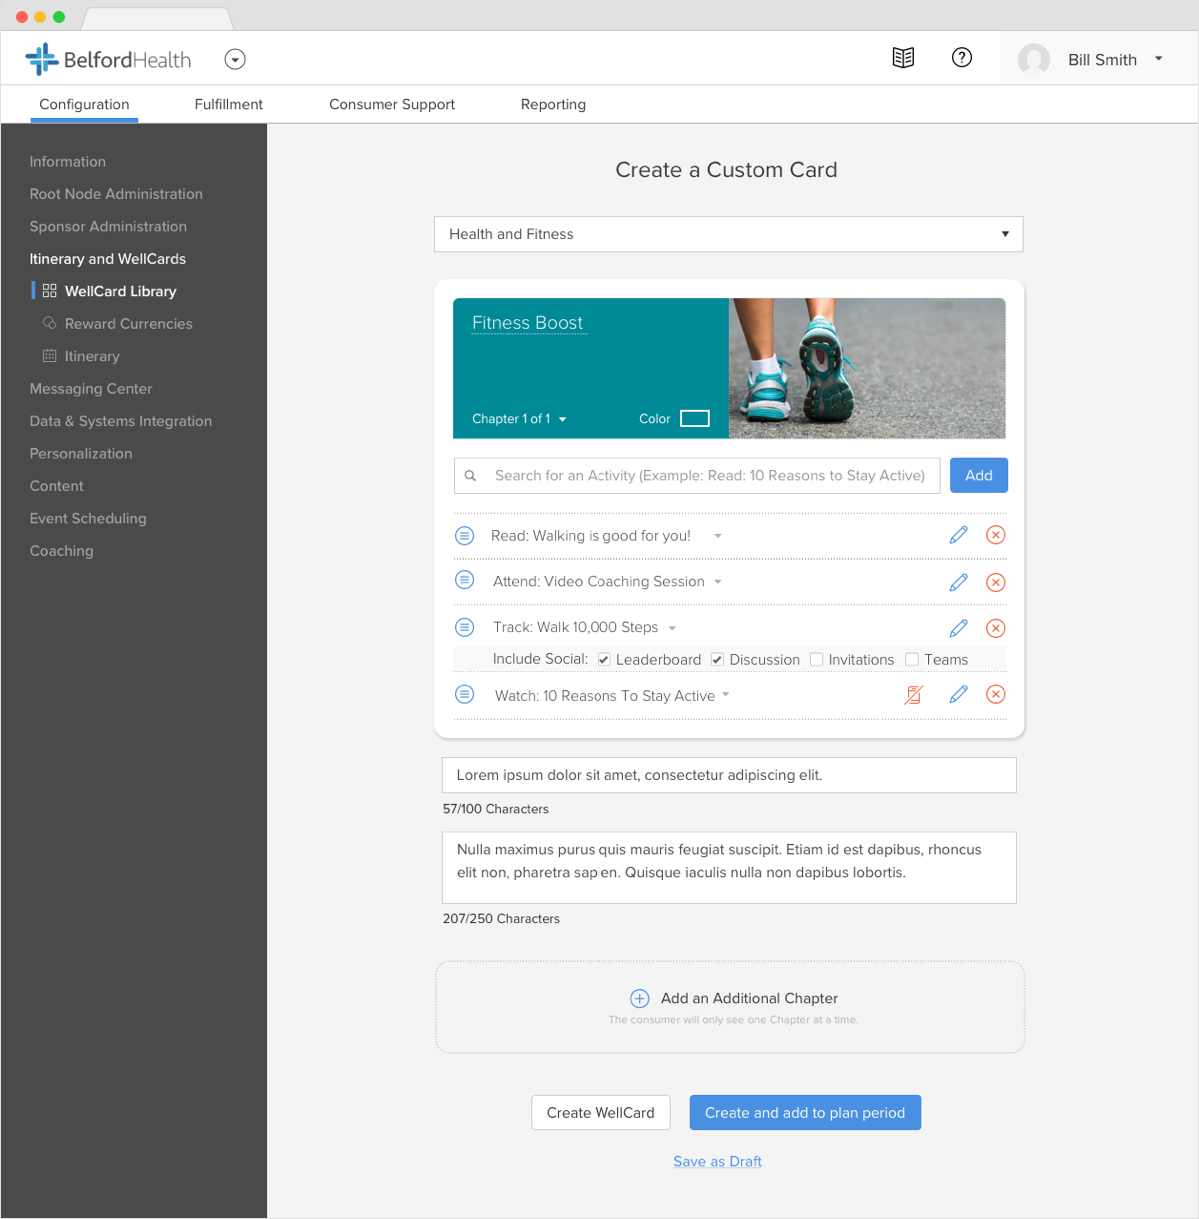The width and height of the screenshot is (1199, 1219).
Task: Click the blue Add button
Action: (x=979, y=476)
